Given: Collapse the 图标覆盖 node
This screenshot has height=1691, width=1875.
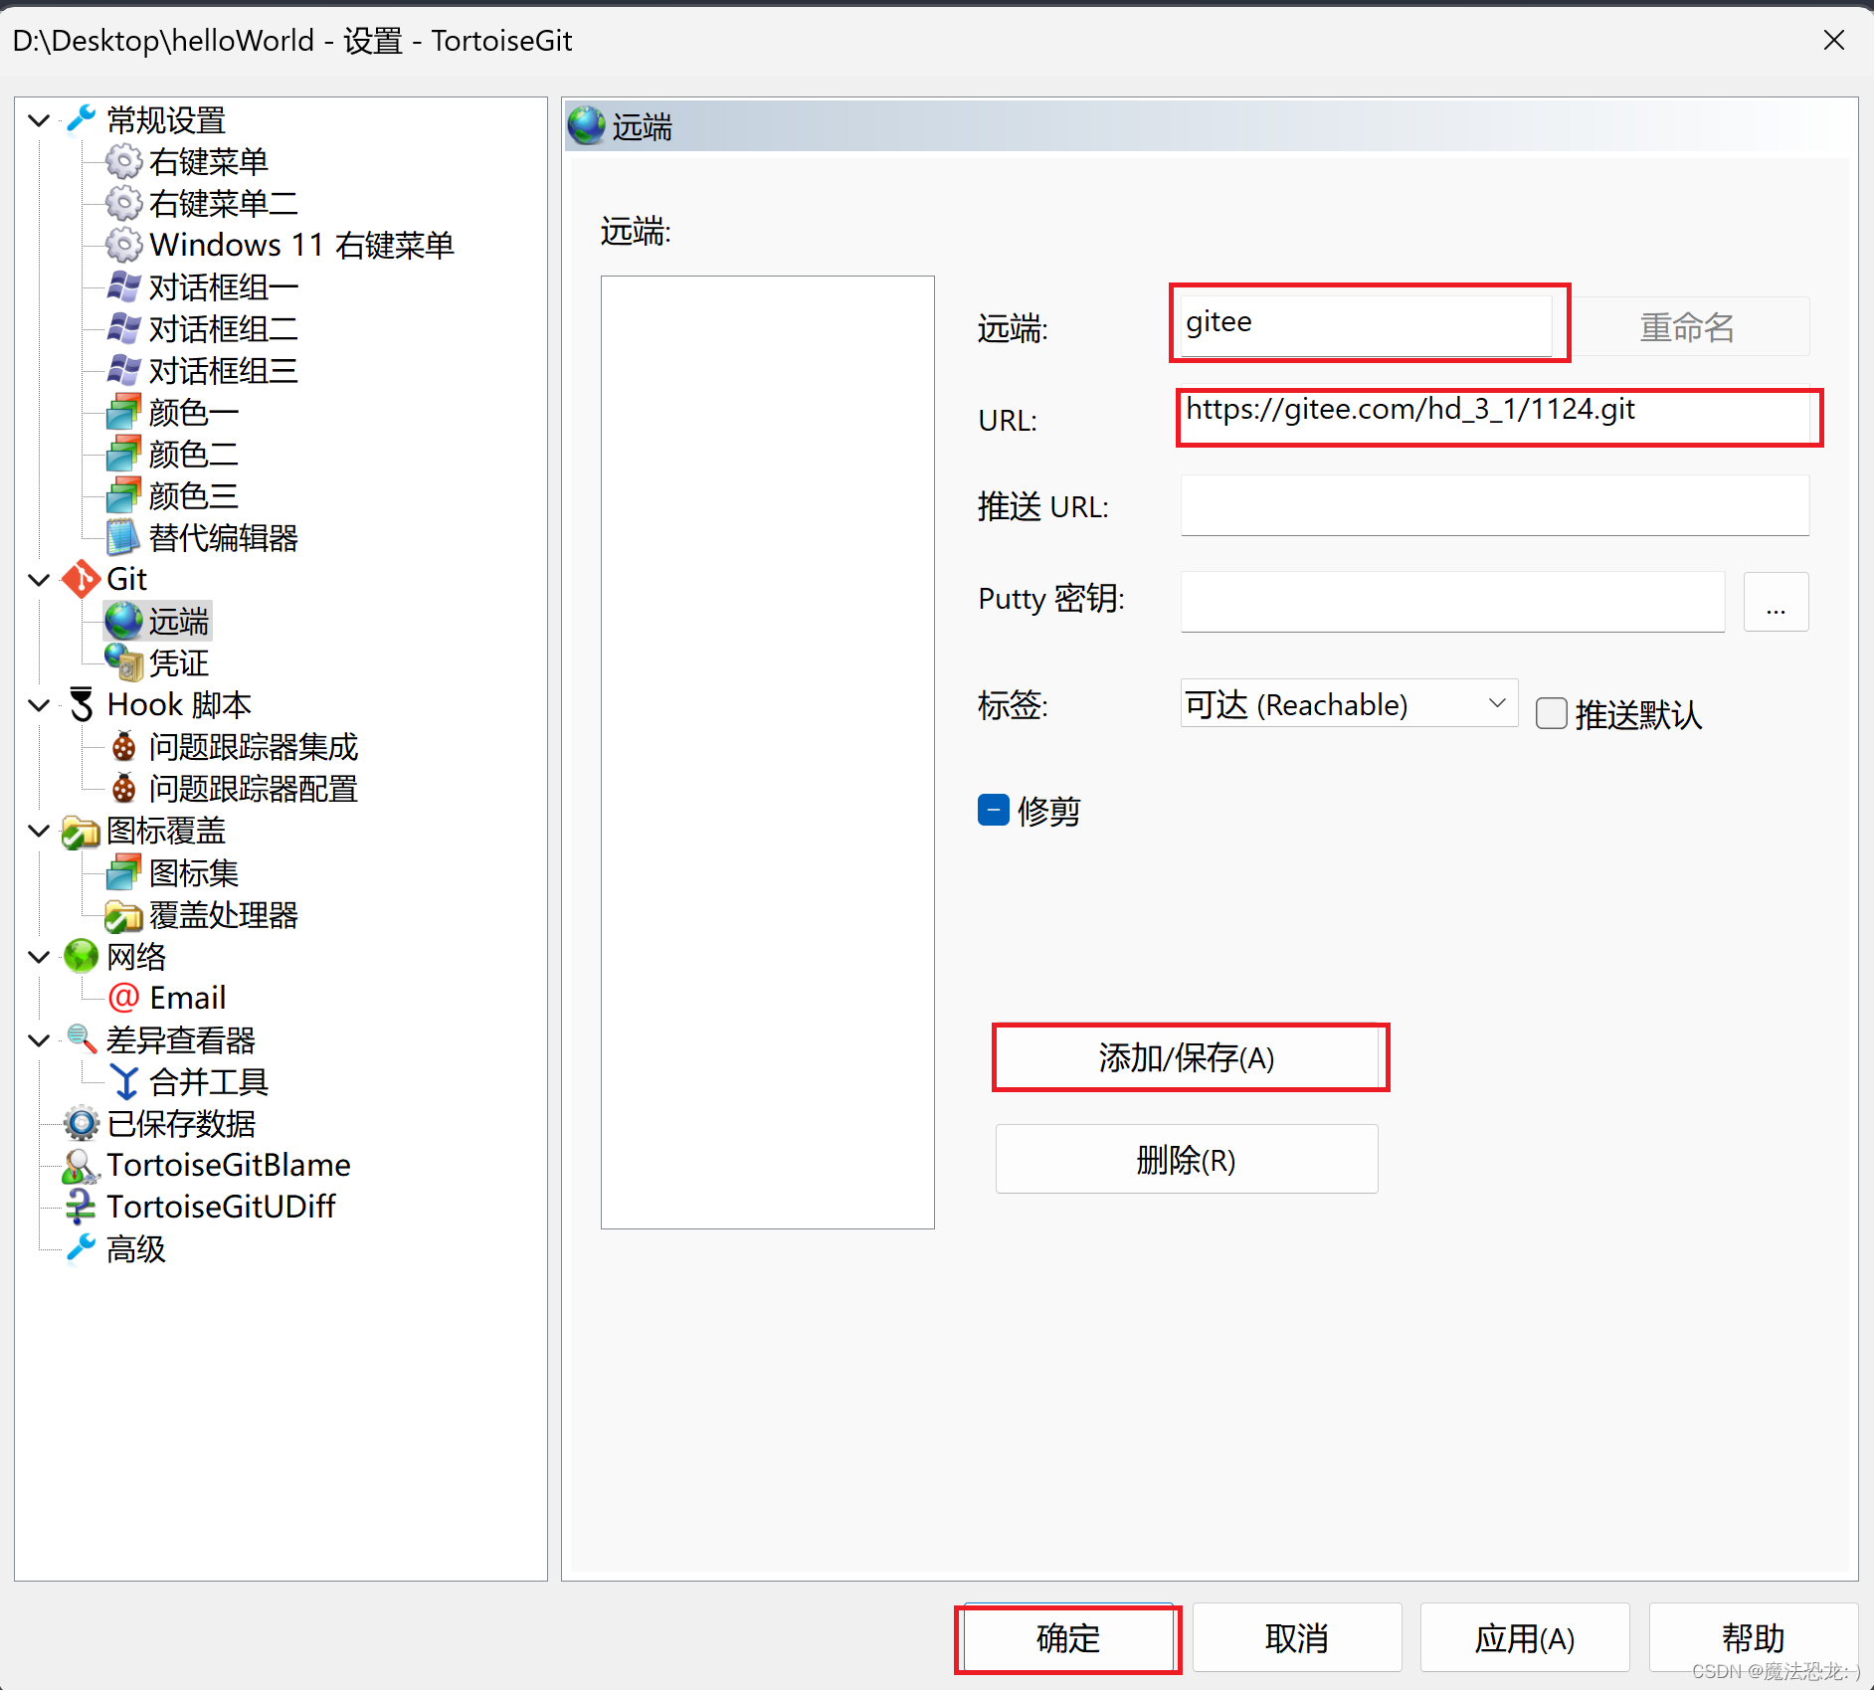Looking at the screenshot, I should pos(39,831).
